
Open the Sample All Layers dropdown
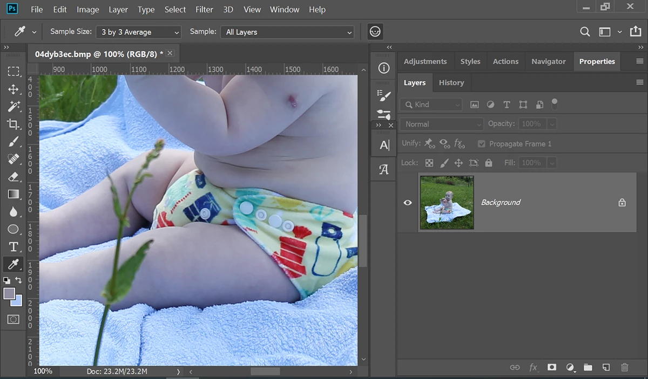click(x=287, y=32)
